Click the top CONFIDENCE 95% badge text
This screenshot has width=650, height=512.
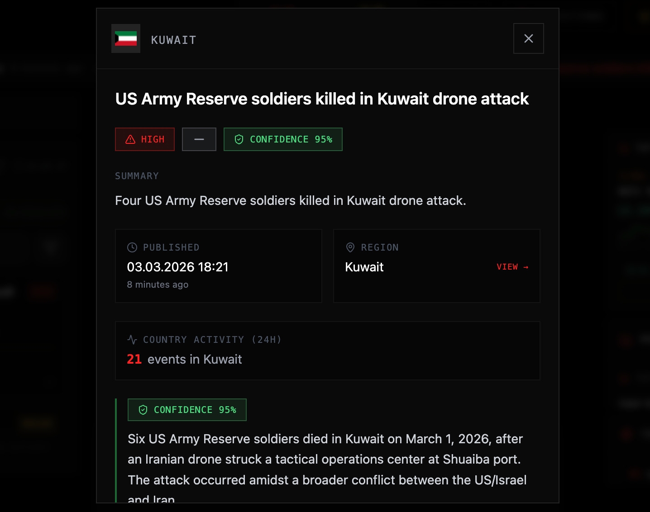pyautogui.click(x=291, y=139)
